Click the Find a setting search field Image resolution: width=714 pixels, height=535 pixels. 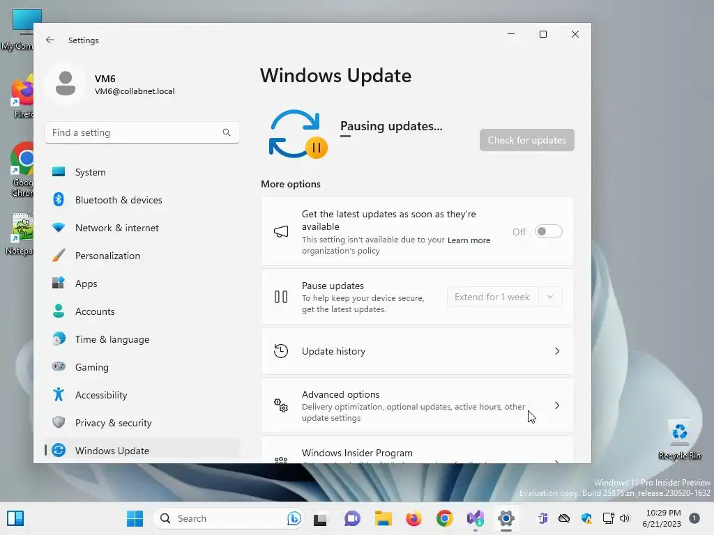142,132
